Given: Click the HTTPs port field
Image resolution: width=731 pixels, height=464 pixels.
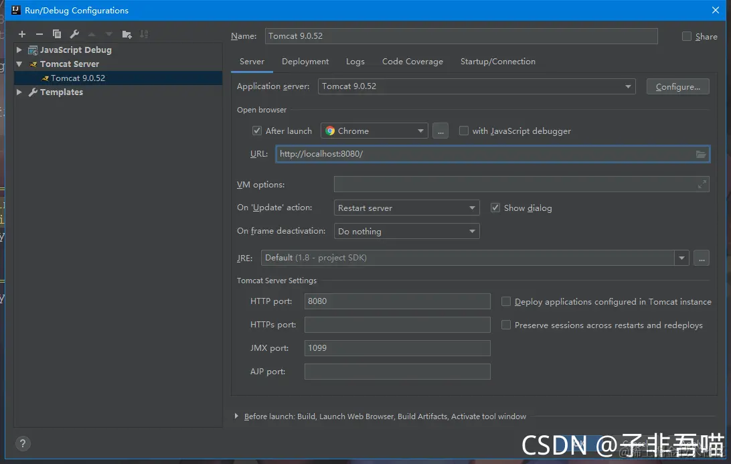Looking at the screenshot, I should 397,325.
